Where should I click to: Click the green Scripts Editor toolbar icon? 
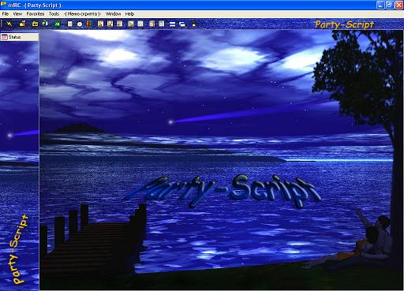pos(57,24)
